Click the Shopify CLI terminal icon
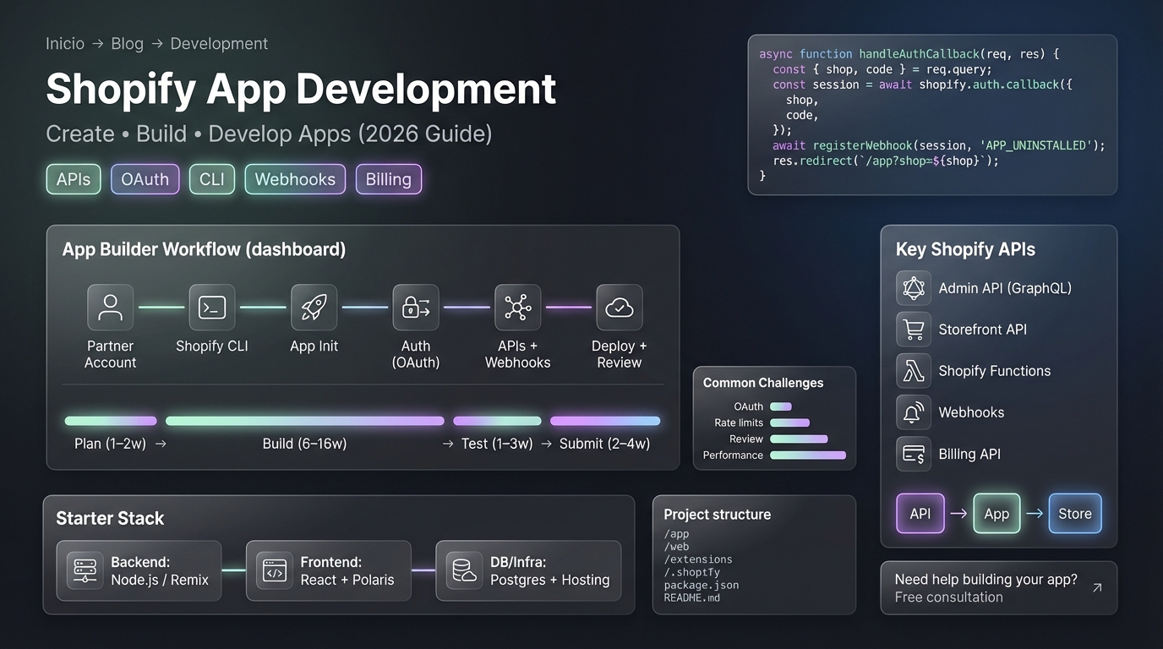 (x=211, y=307)
